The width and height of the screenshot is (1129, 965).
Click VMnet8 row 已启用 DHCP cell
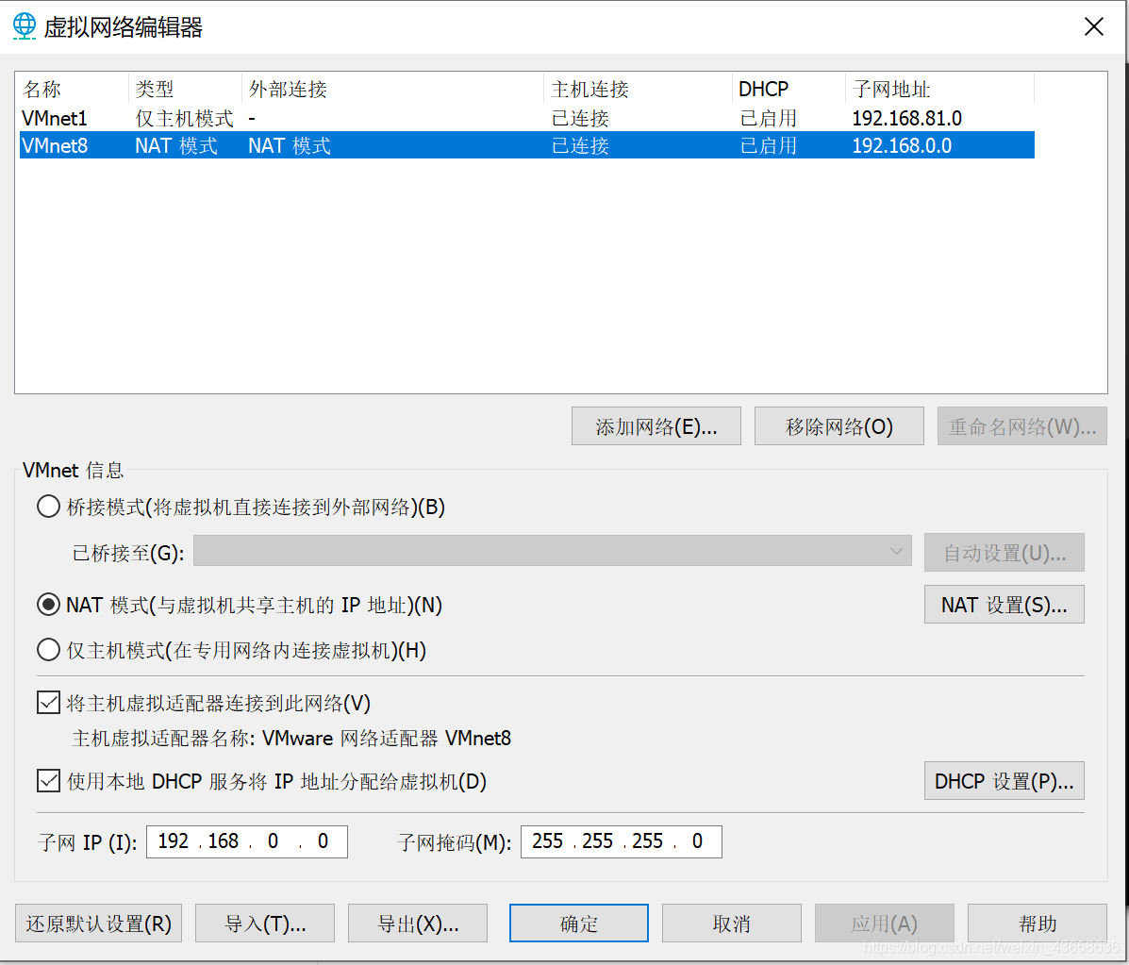pyautogui.click(x=769, y=145)
